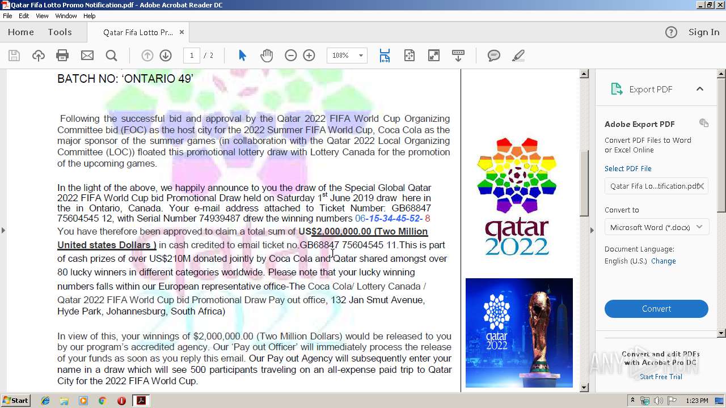Open the Convert to Microsoft Word dropdown
The image size is (726, 408).
tap(656, 227)
